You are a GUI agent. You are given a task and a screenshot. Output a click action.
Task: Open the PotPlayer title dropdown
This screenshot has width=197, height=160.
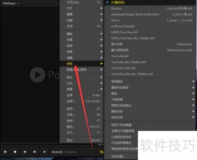(x=11, y=4)
